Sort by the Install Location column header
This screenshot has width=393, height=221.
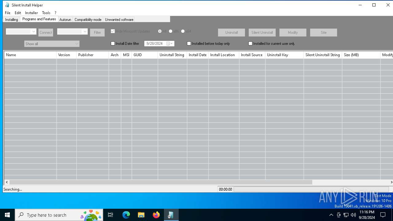[x=224, y=55]
